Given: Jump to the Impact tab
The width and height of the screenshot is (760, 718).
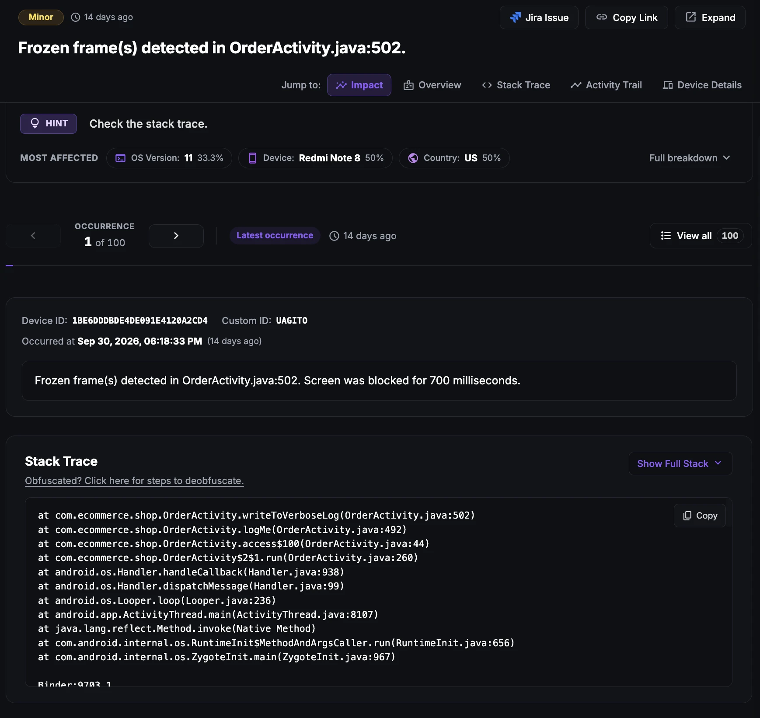Looking at the screenshot, I should pyautogui.click(x=359, y=85).
